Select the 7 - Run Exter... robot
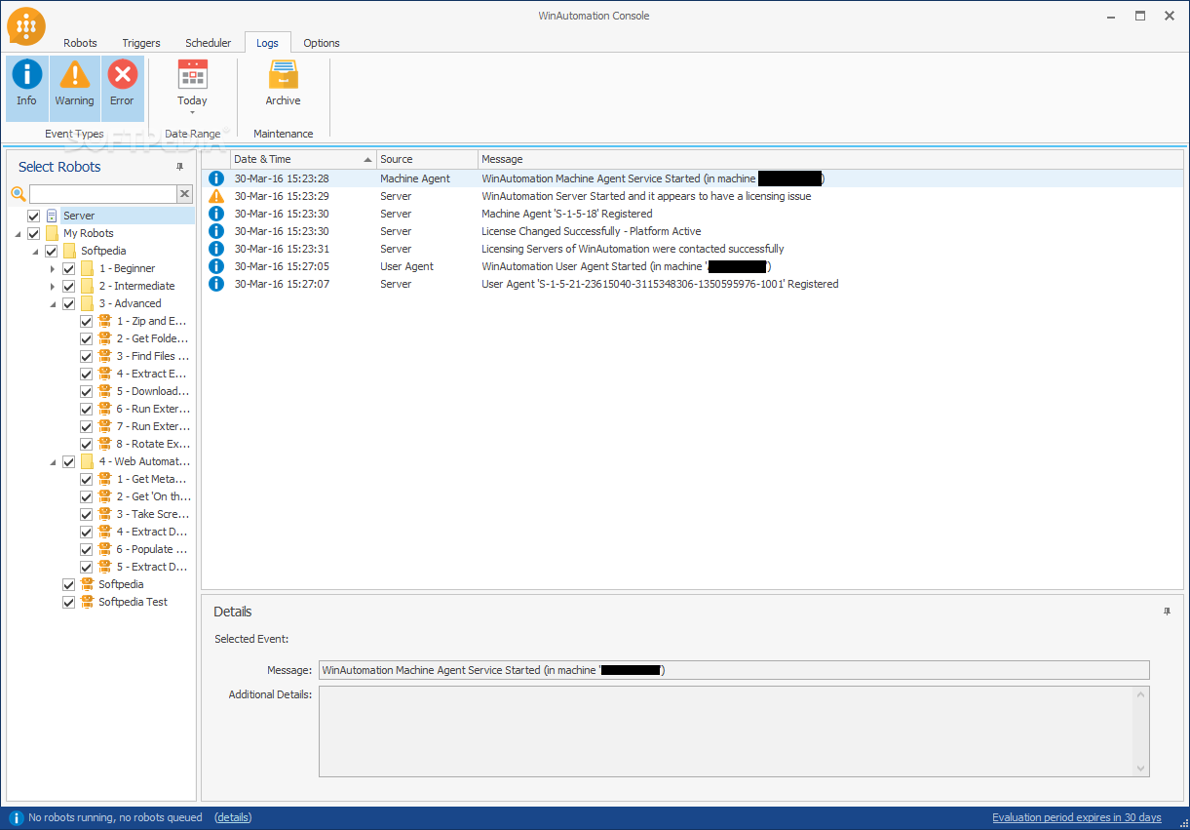The width and height of the screenshot is (1190, 830). coord(153,426)
